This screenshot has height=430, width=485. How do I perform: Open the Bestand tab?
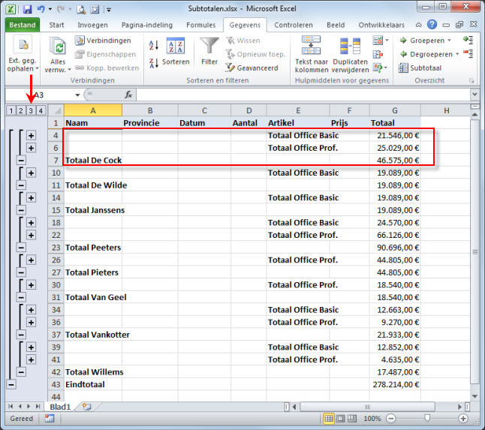23,25
